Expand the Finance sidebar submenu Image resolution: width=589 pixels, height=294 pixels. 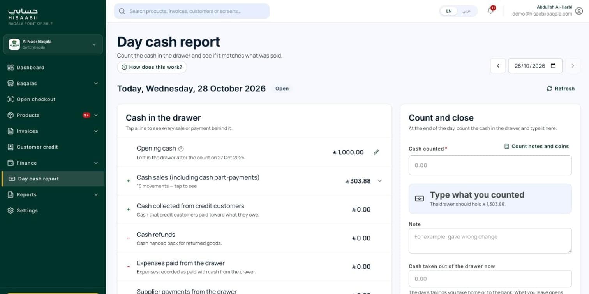(96, 163)
